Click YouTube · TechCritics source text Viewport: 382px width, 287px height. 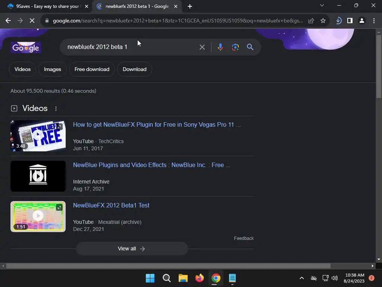98,141
